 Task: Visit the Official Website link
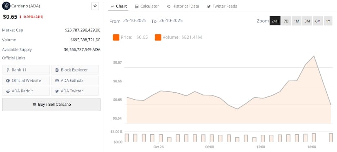coord(26,80)
